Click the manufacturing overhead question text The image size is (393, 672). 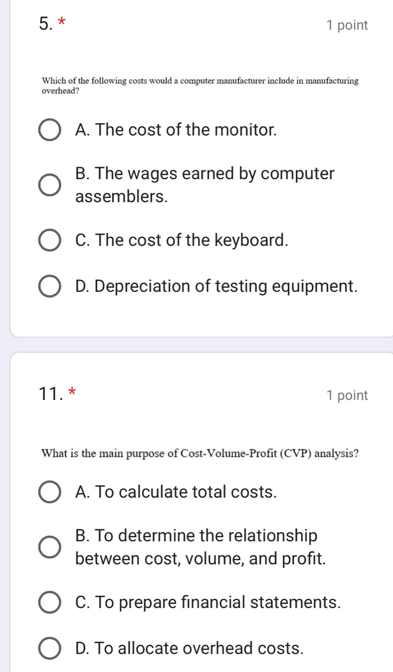pos(200,86)
